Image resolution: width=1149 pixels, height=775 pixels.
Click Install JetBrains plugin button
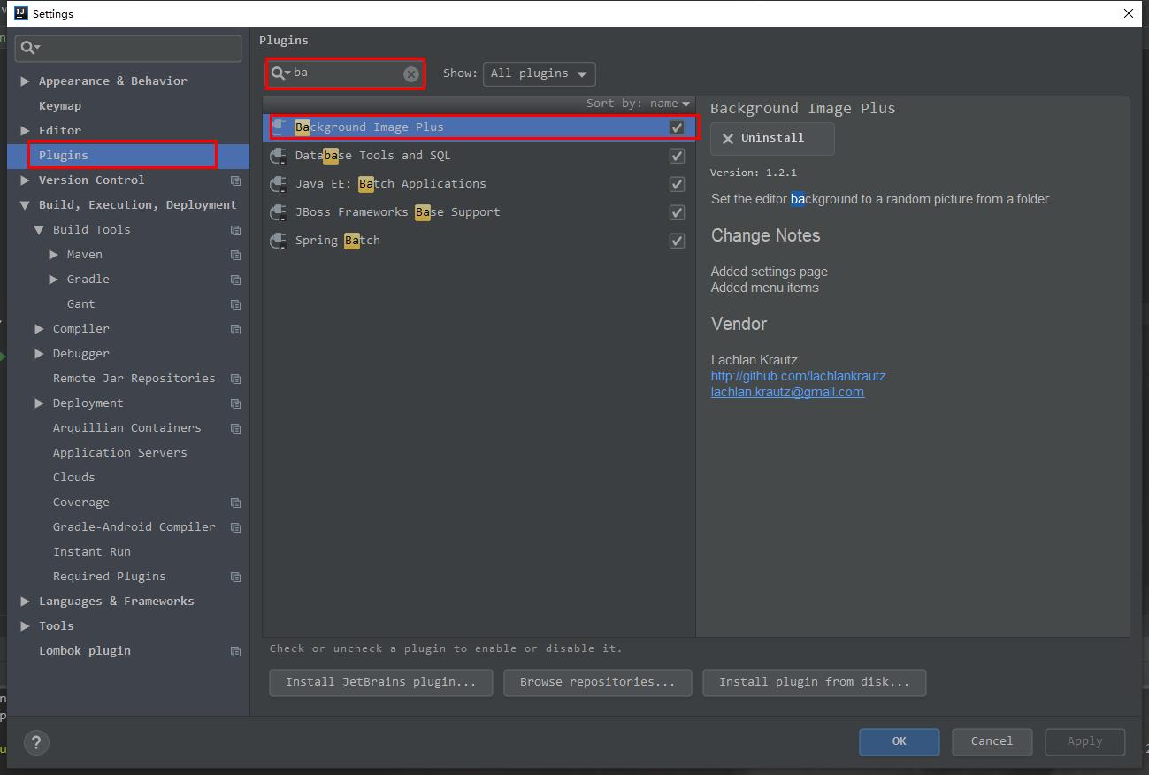click(381, 682)
